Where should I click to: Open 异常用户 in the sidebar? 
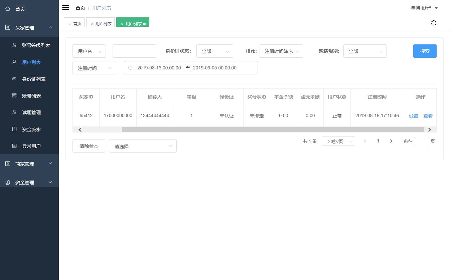31,146
